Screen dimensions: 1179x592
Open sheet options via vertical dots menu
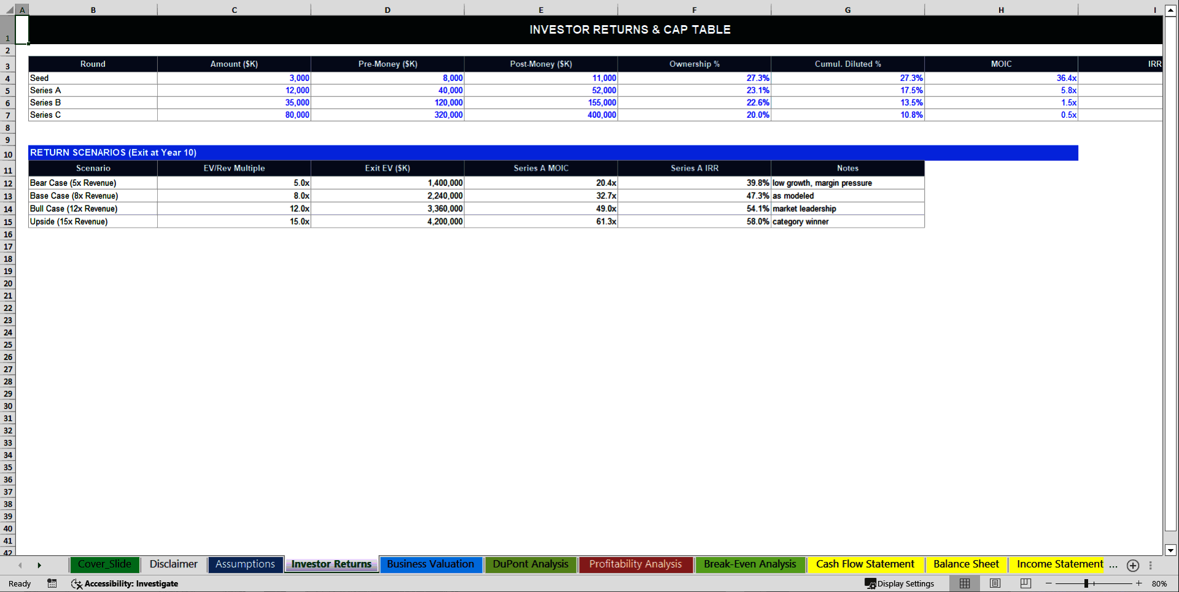1150,566
